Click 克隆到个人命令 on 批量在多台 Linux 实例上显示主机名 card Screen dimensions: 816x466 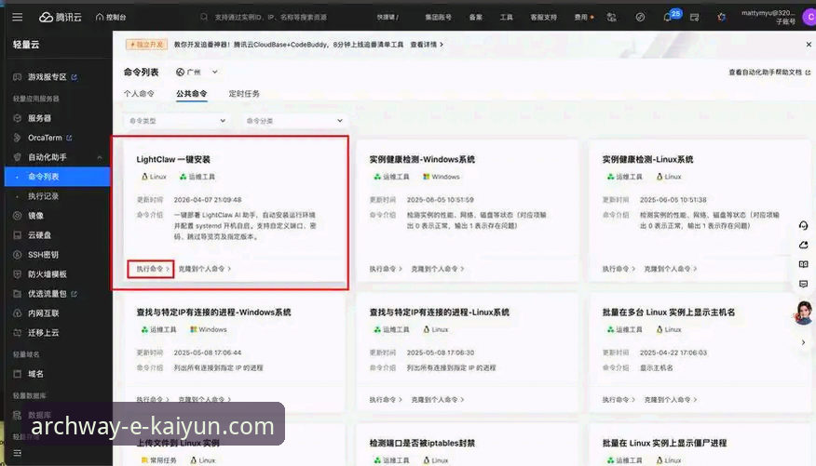pyautogui.click(x=671, y=400)
